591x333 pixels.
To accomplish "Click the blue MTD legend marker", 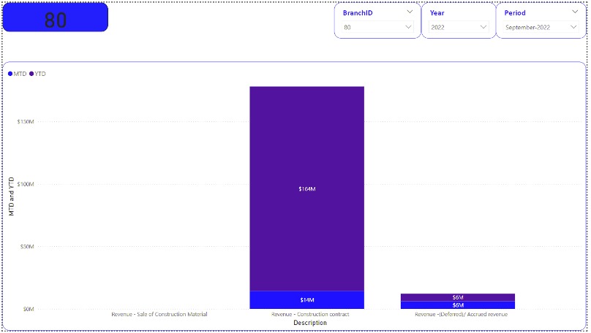I will (x=10, y=74).
